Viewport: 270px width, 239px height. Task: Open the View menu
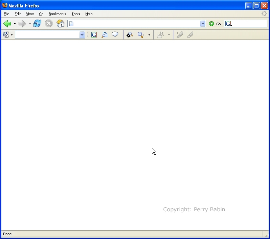coord(30,14)
